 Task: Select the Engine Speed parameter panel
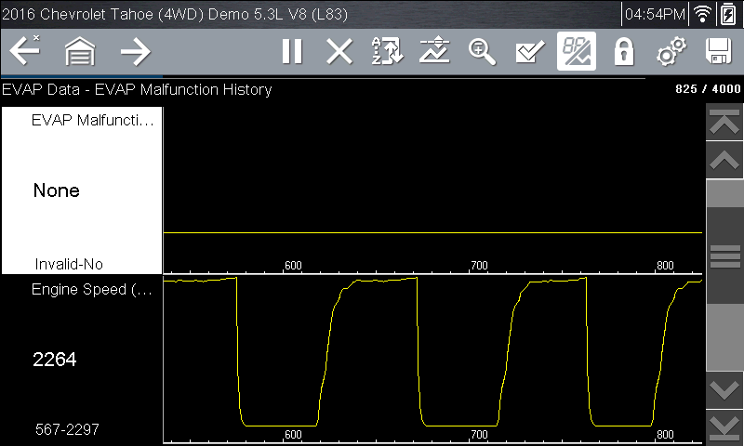82,360
